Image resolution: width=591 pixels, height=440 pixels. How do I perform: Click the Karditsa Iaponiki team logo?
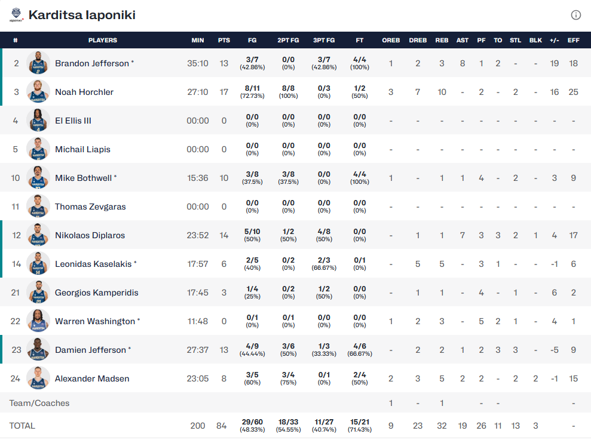click(16, 15)
